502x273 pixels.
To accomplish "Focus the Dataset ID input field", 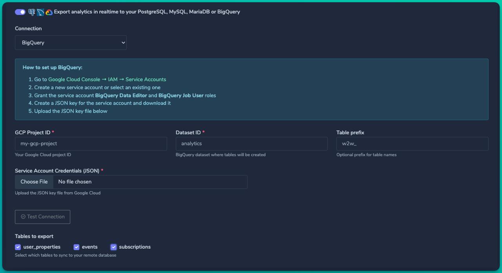I will (x=251, y=144).
